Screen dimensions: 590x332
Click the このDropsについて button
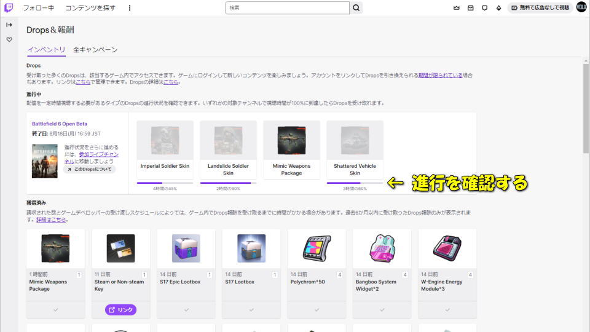[x=90, y=170]
